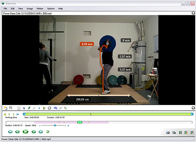Image resolution: width=196 pixels, height=142 pixels.
Task: Close the video using the top-right X
Action: (193, 13)
